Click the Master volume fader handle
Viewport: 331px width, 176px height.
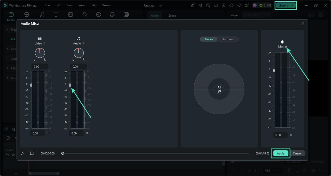[274, 70]
